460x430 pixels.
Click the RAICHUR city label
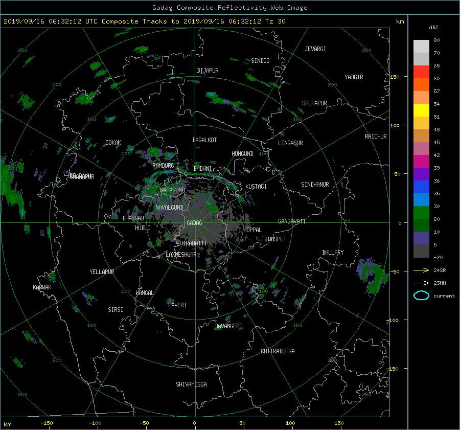pyautogui.click(x=376, y=137)
